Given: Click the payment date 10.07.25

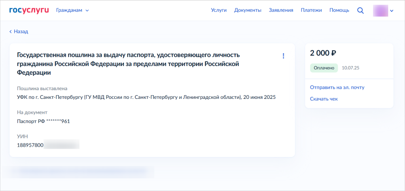Looking at the screenshot, I should click(x=350, y=68).
